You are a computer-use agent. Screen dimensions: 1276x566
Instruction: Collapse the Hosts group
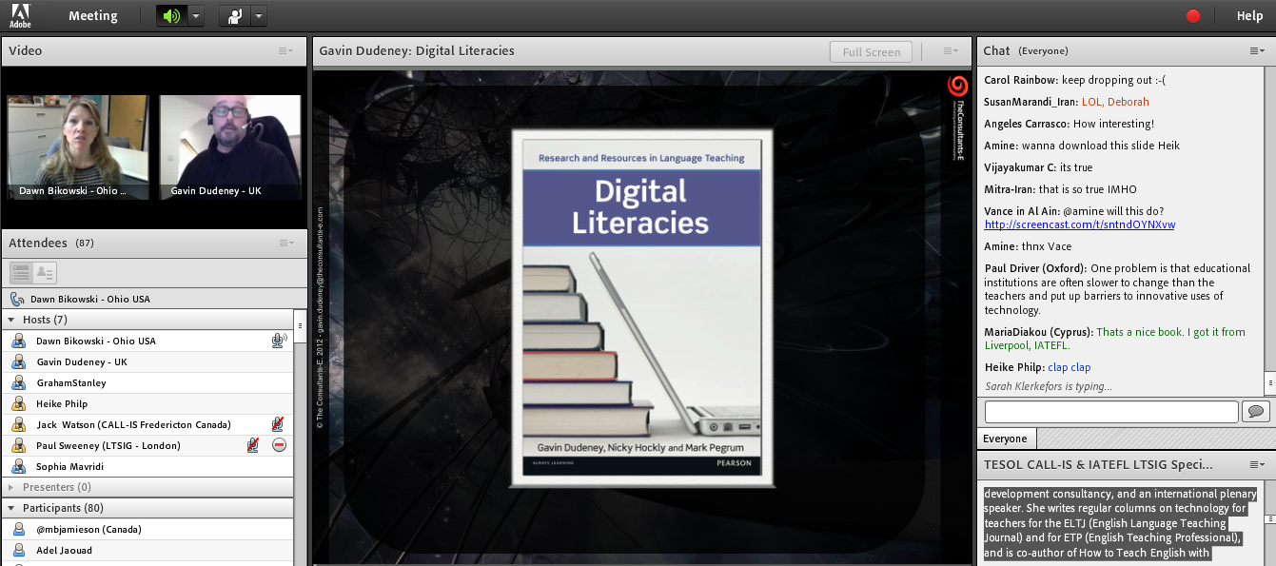pyautogui.click(x=11, y=320)
